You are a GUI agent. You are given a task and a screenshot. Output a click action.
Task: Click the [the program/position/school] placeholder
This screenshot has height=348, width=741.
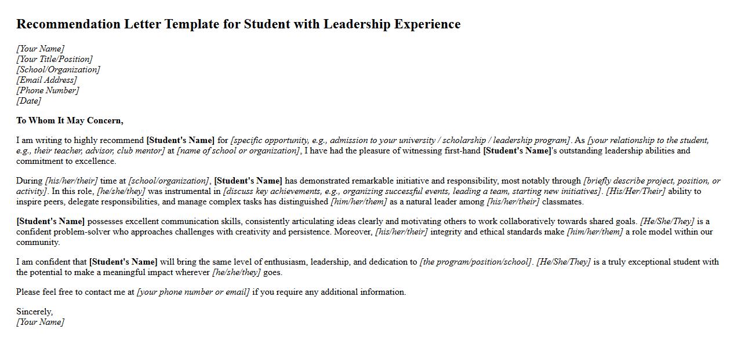[x=475, y=262]
